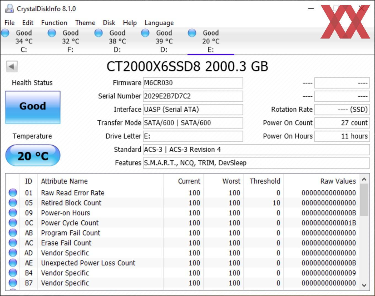Click the attribute list scrollbar thumb
The height and width of the screenshot is (296, 375).
pyautogui.click(x=364, y=200)
